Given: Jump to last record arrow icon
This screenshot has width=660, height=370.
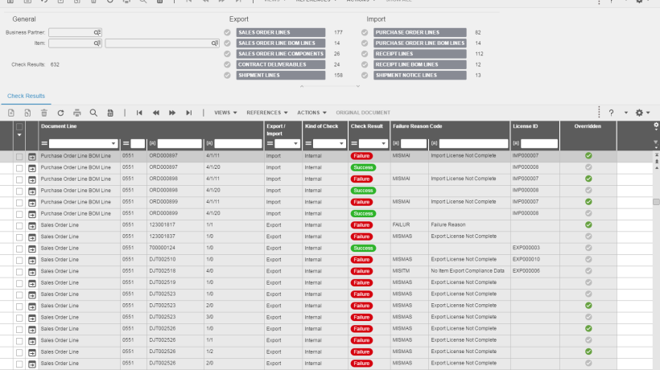Looking at the screenshot, I should pyautogui.click(x=189, y=113).
